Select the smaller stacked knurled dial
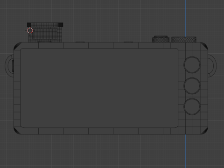Viewport: 224px width, 168px height. (161, 39)
